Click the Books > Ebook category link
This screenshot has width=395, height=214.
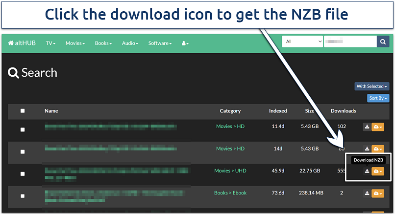[230, 193]
